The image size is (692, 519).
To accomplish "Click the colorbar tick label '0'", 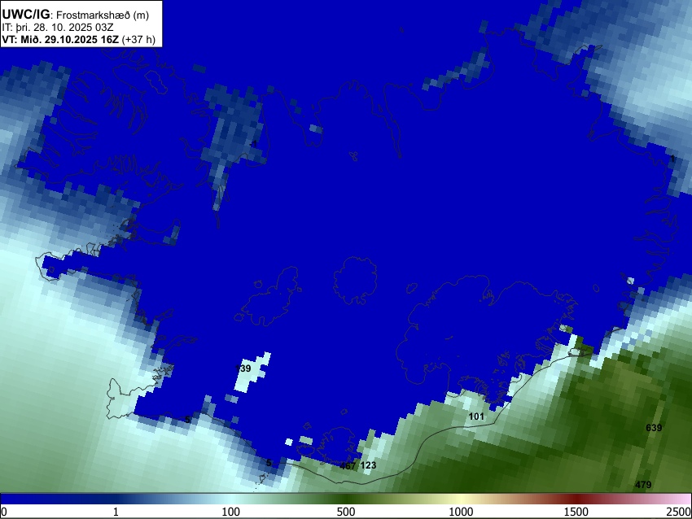I will pyautogui.click(x=4, y=512).
